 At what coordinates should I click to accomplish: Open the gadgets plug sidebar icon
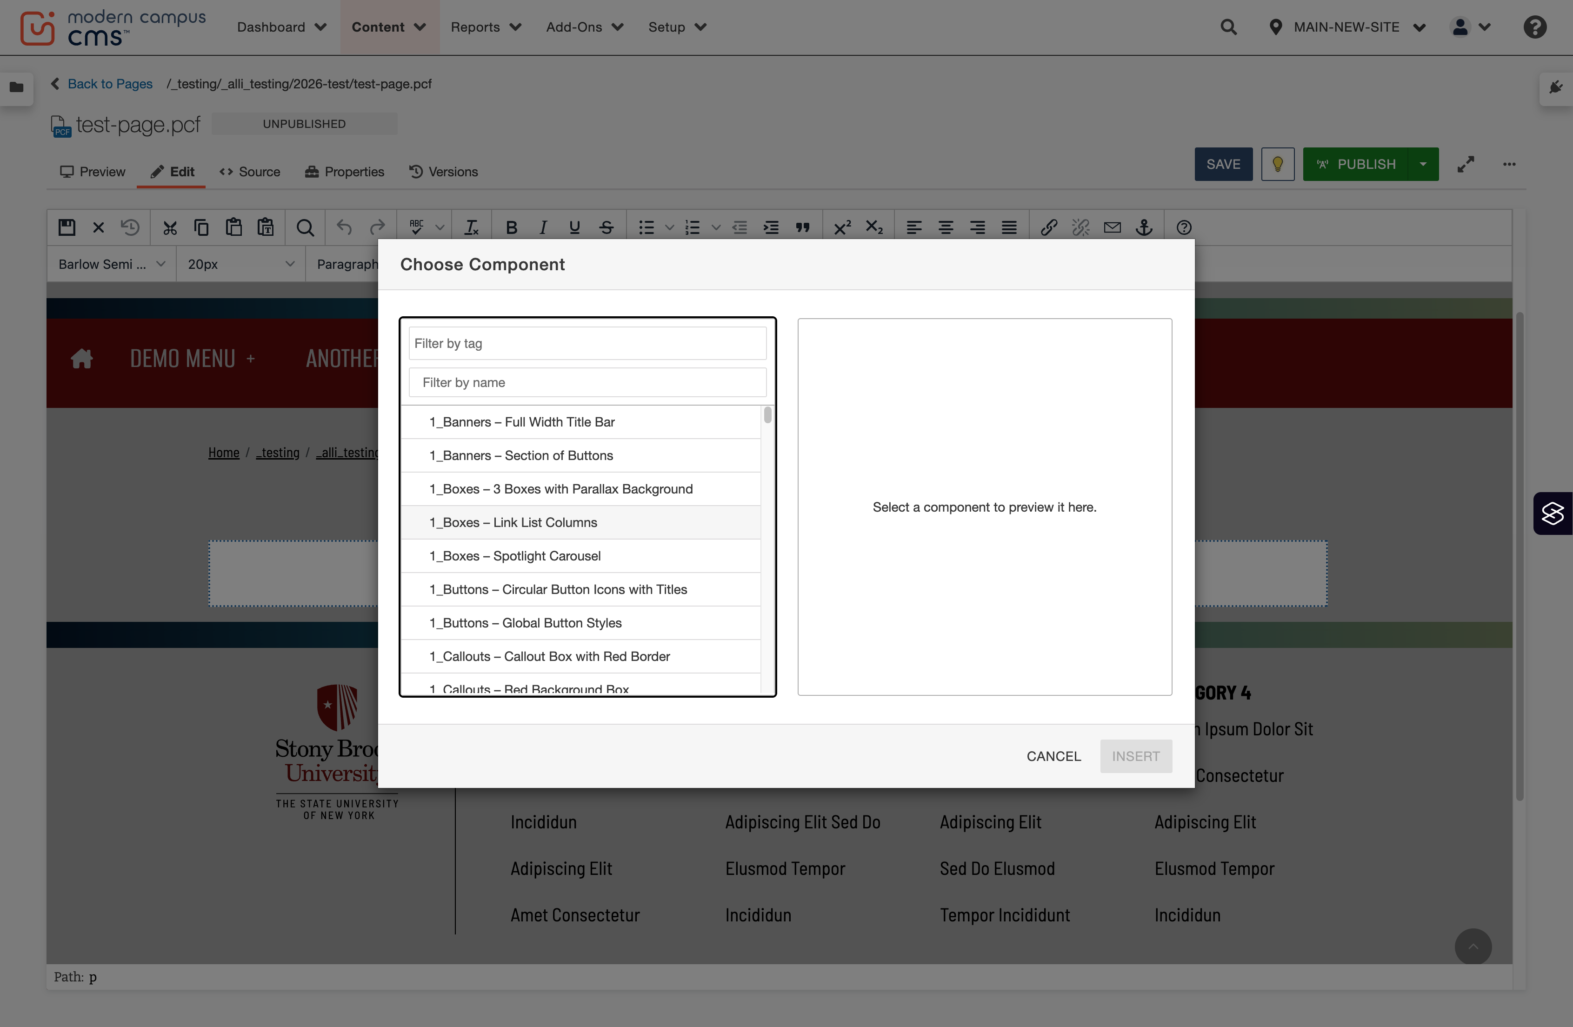pos(1556,87)
